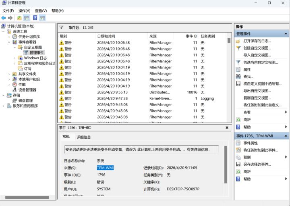Viewport: 290px width, 206px height.
Task: Select Windows 日志 node
Action: 35,58
